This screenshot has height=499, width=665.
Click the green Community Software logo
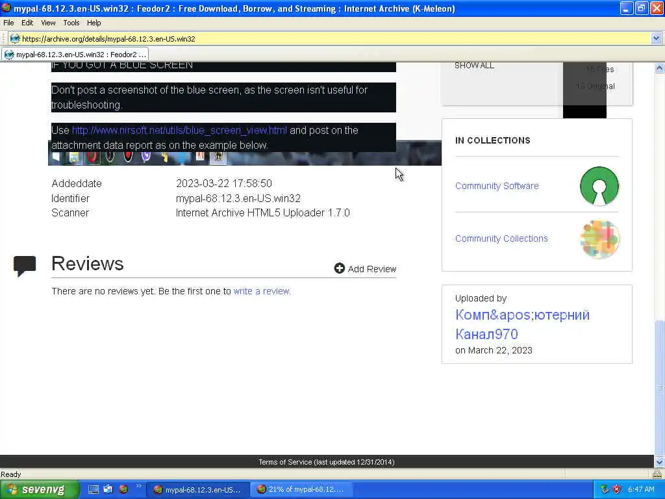pyautogui.click(x=599, y=186)
